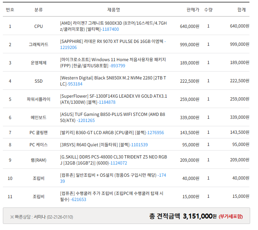
Task: Open the 발키리 B360-GT LCD ARGB cooler link
Action: [x=112, y=133]
